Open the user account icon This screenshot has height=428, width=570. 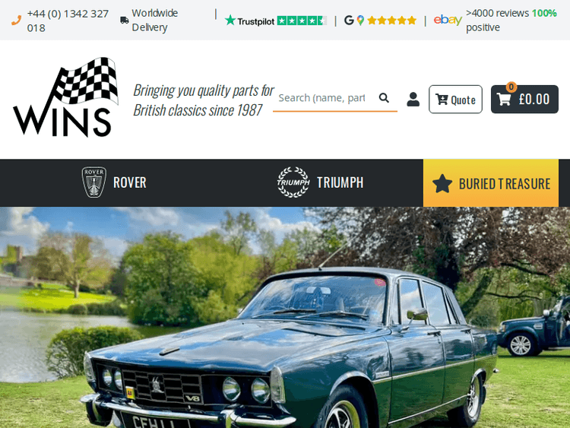(x=413, y=99)
